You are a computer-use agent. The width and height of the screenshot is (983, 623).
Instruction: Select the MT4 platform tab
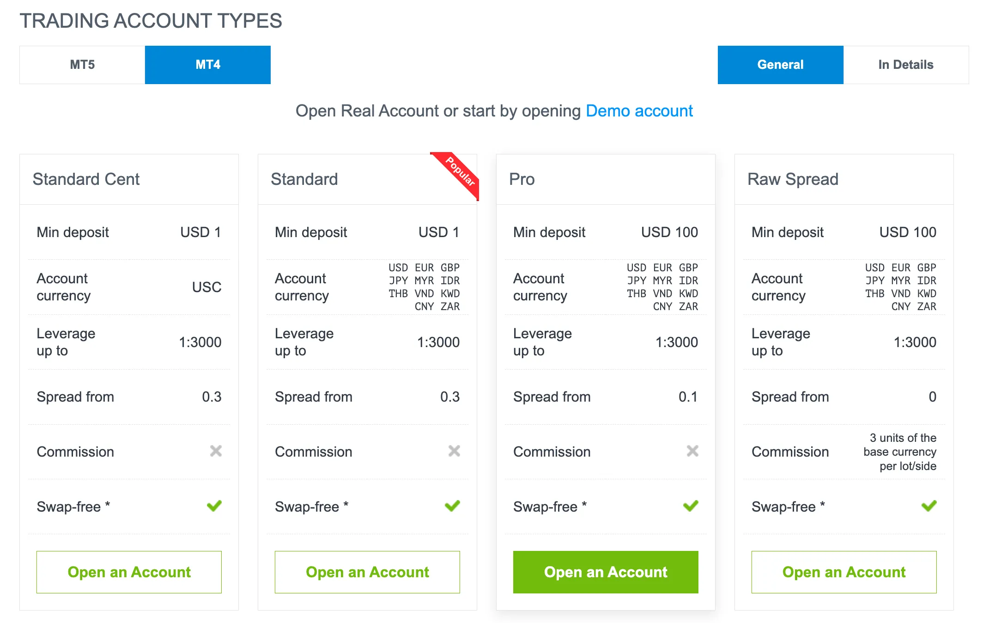208,65
